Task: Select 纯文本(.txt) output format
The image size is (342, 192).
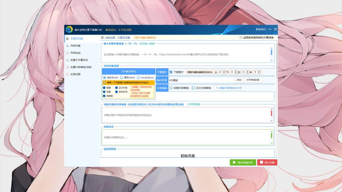Action: 104,78
